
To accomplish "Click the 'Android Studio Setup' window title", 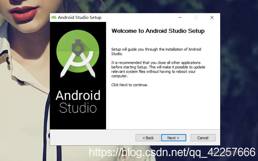I will pos(80,18).
